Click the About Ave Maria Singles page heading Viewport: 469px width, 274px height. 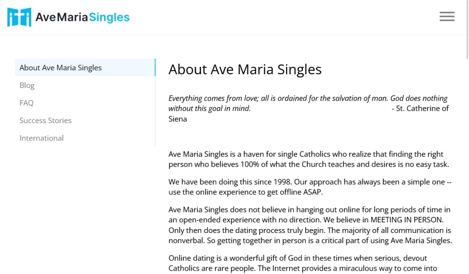coord(245,69)
